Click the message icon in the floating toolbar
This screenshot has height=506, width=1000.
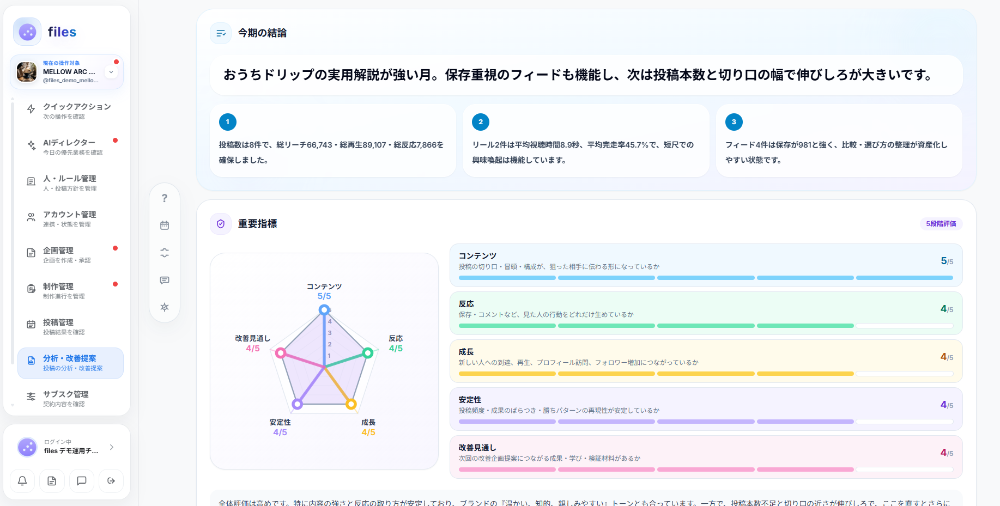(x=165, y=280)
